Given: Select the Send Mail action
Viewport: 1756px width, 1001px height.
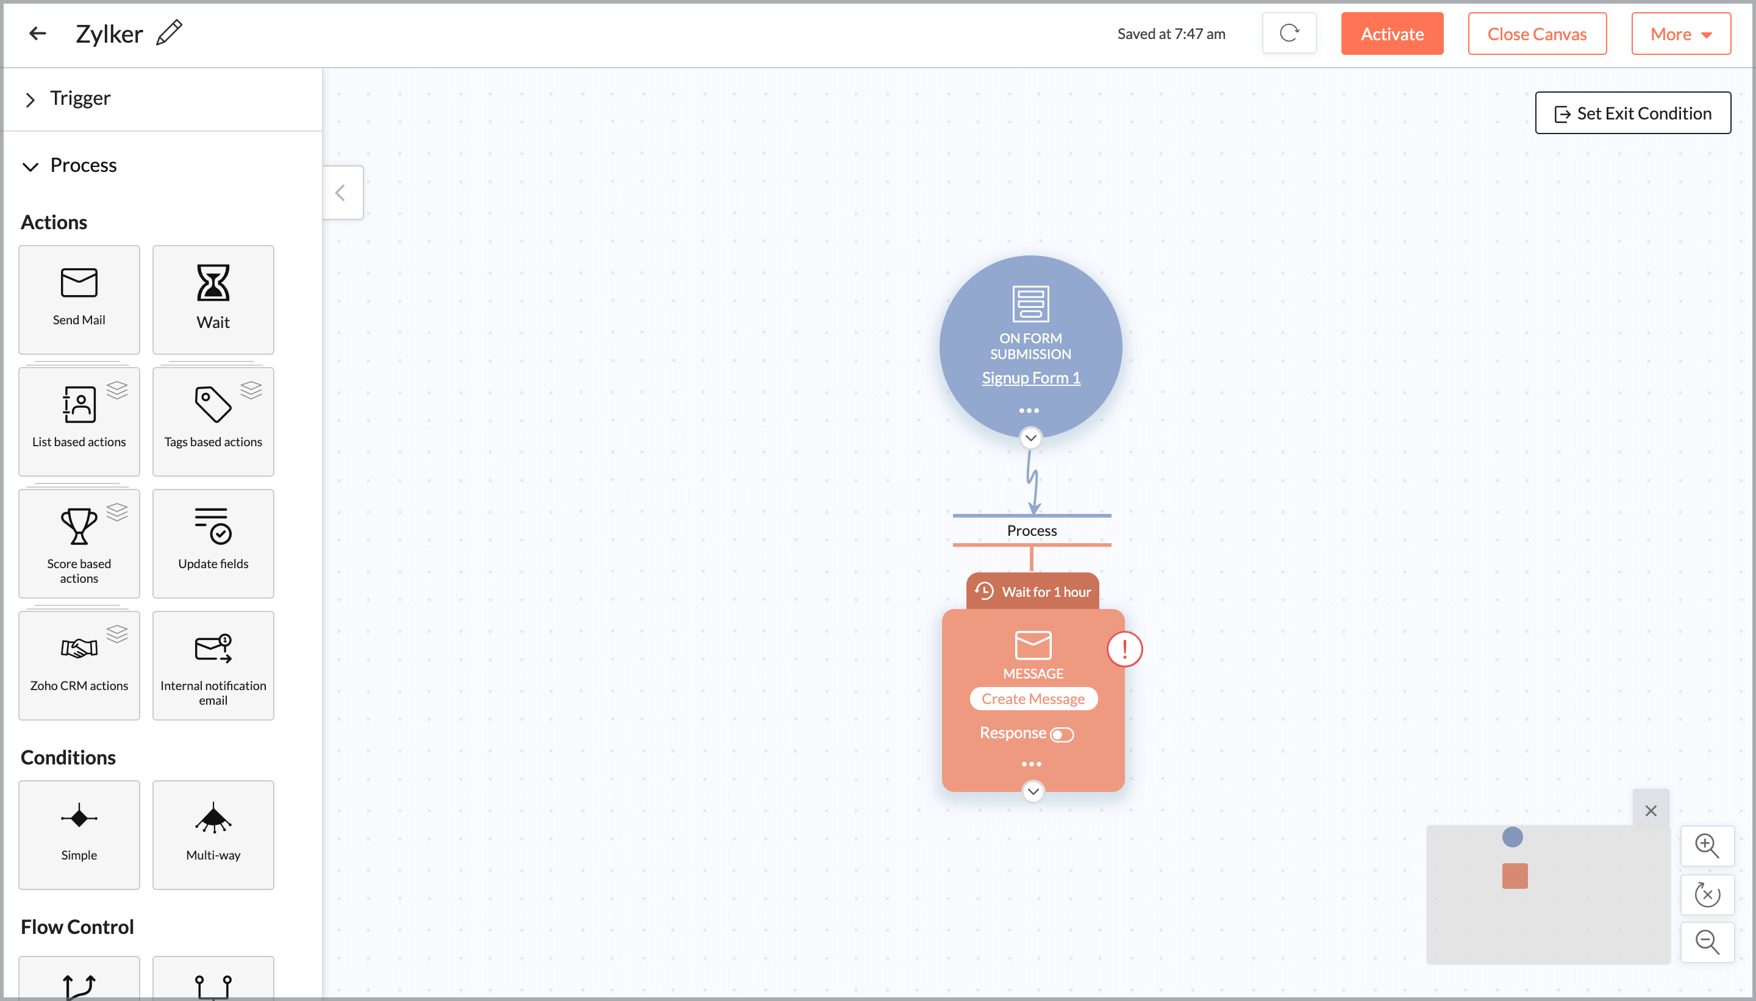Looking at the screenshot, I should click(79, 299).
